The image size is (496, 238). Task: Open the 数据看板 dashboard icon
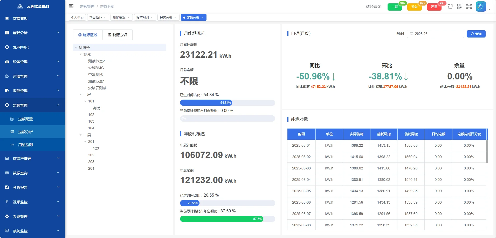(x=7, y=18)
